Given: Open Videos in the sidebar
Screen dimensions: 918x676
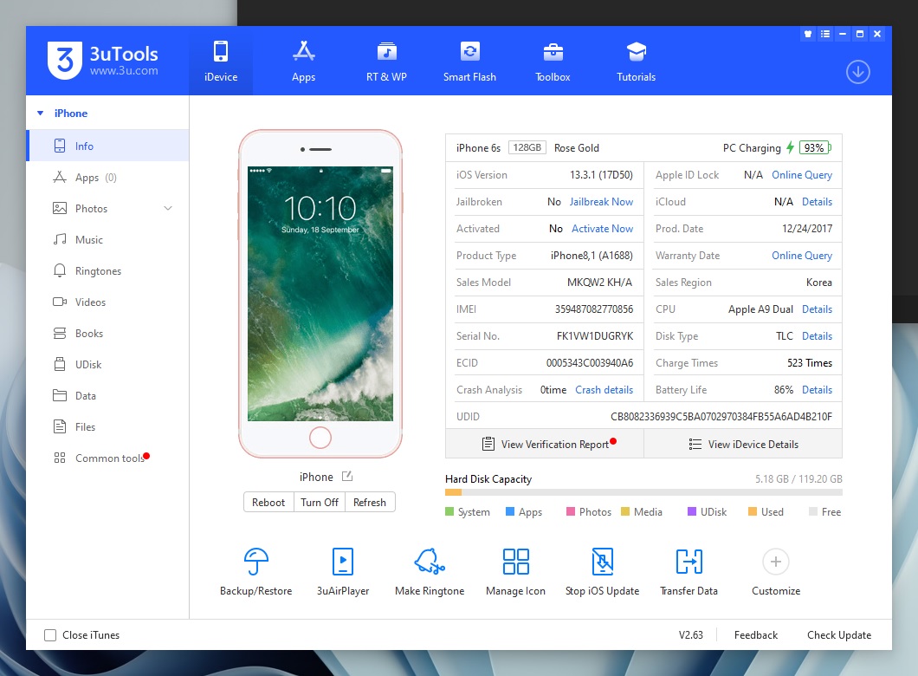Looking at the screenshot, I should (x=107, y=302).
